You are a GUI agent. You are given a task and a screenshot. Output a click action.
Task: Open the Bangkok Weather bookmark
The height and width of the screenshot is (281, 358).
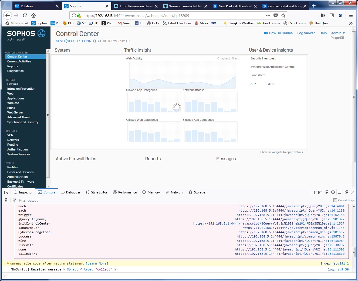point(239,23)
